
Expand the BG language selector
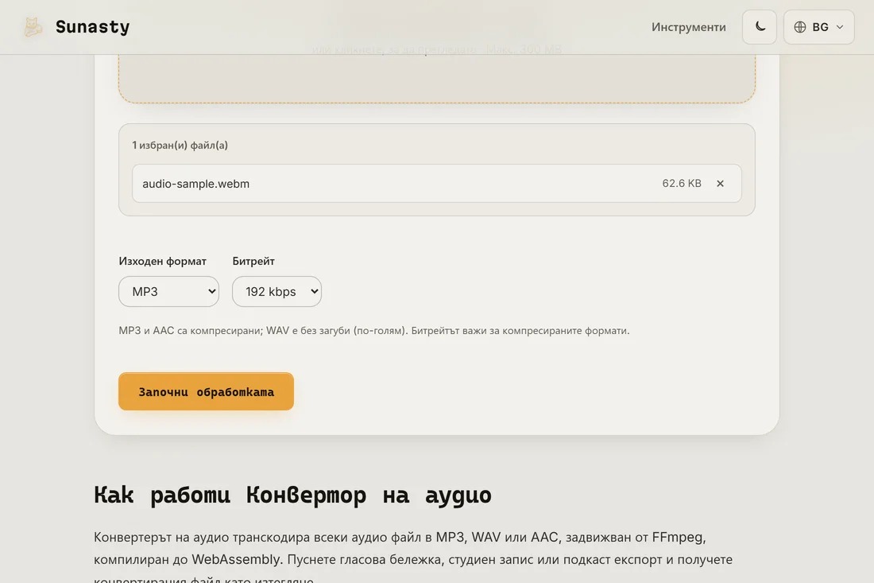[x=819, y=27]
